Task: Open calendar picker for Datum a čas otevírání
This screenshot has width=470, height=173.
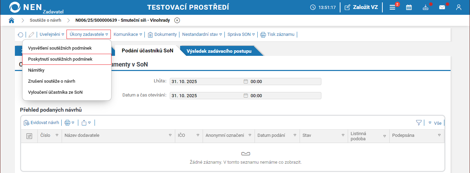Action: (x=246, y=95)
